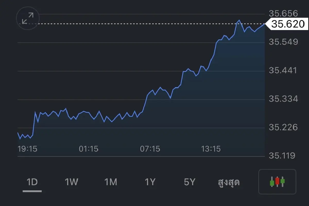
Task: Click the 35.656 price axis label
Action: tap(283, 13)
